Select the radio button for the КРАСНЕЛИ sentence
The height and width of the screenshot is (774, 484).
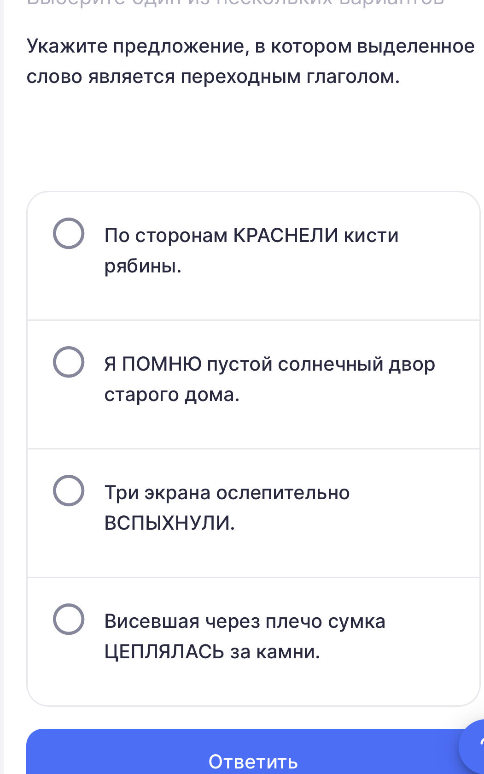(x=69, y=233)
